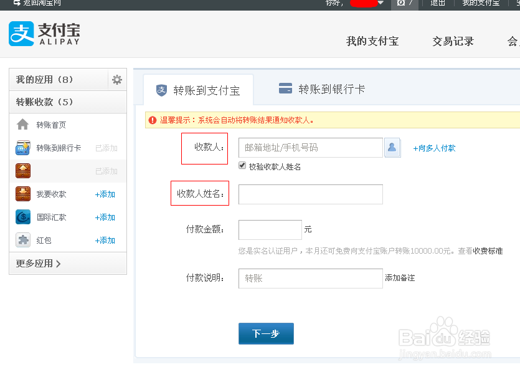Open the contact picker beside the recipient field
Image resolution: width=520 pixels, height=372 pixels.
(x=392, y=148)
